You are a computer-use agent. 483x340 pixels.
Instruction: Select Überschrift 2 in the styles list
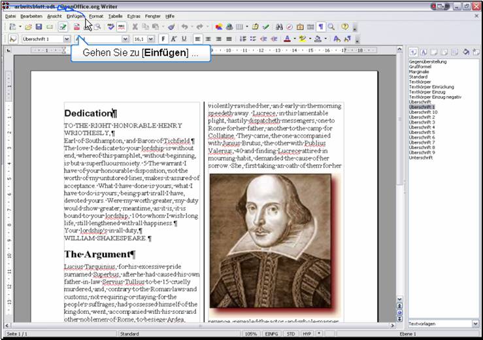coord(422,117)
